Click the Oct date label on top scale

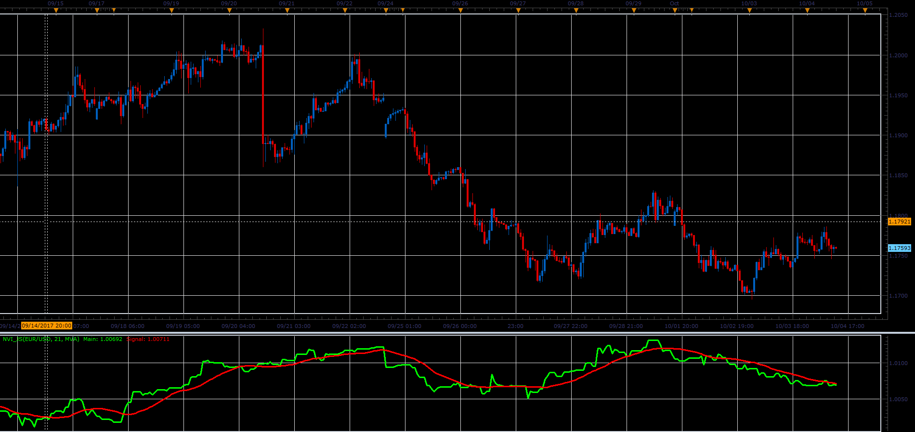(x=675, y=3)
